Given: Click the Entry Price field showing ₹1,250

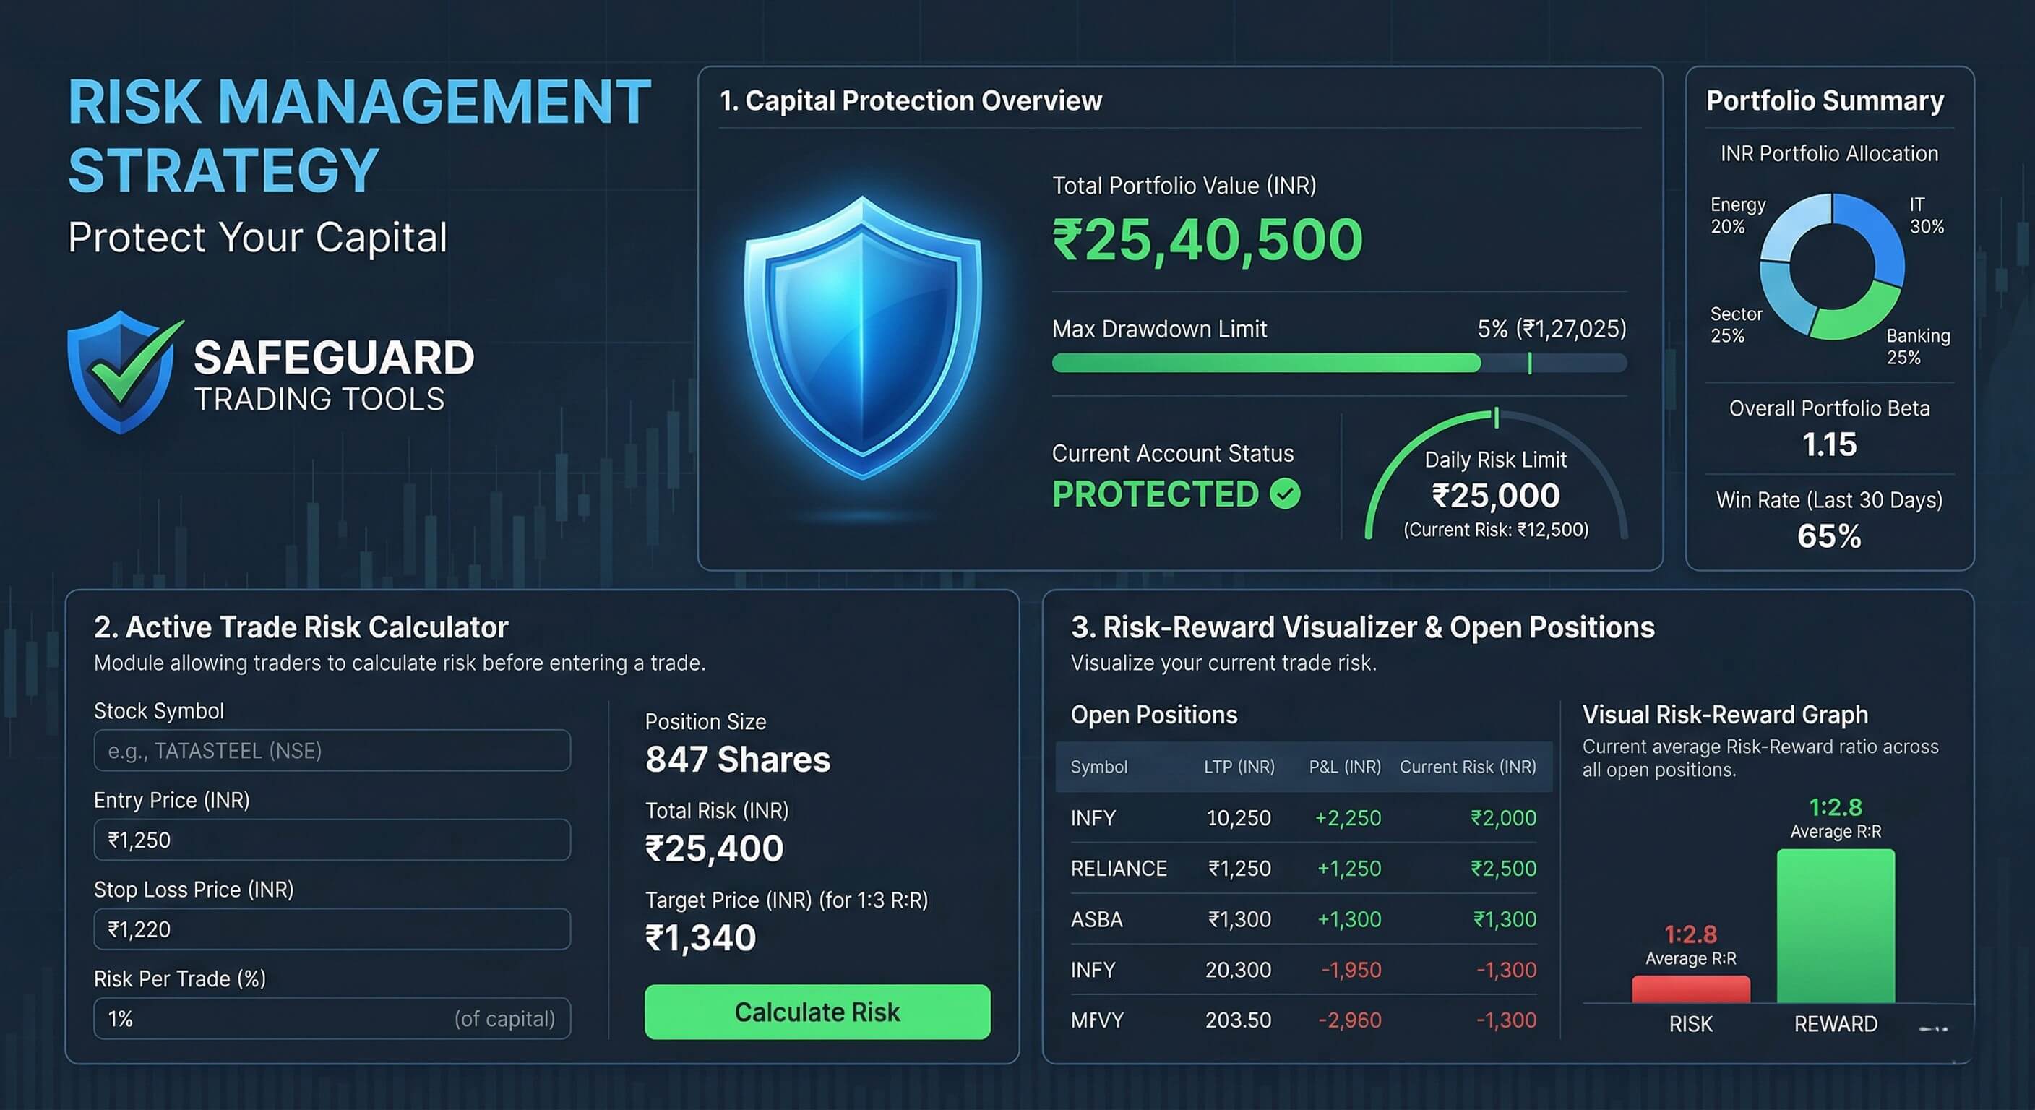Looking at the screenshot, I should [332, 840].
